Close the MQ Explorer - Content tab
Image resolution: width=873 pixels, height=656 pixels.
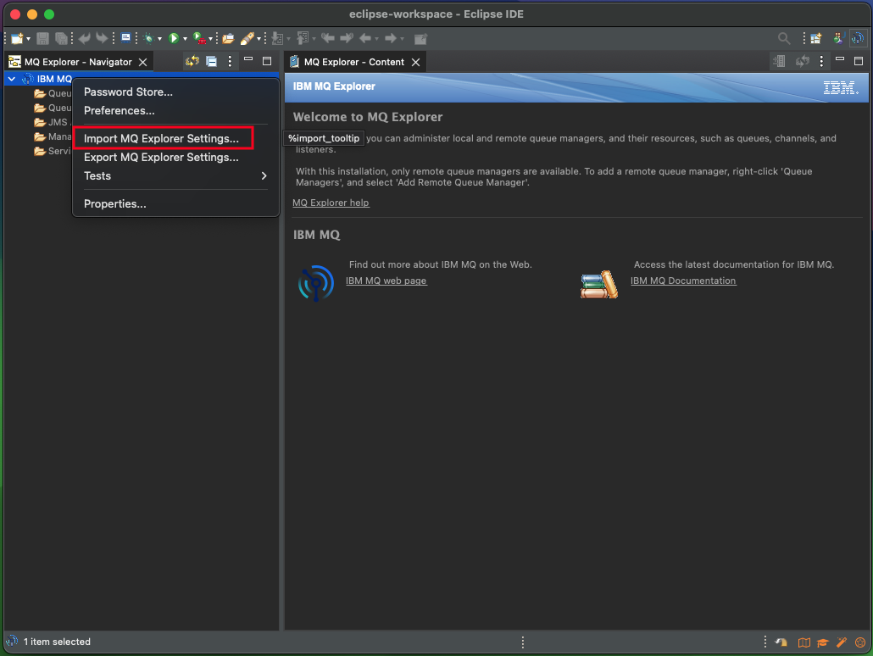coord(415,63)
